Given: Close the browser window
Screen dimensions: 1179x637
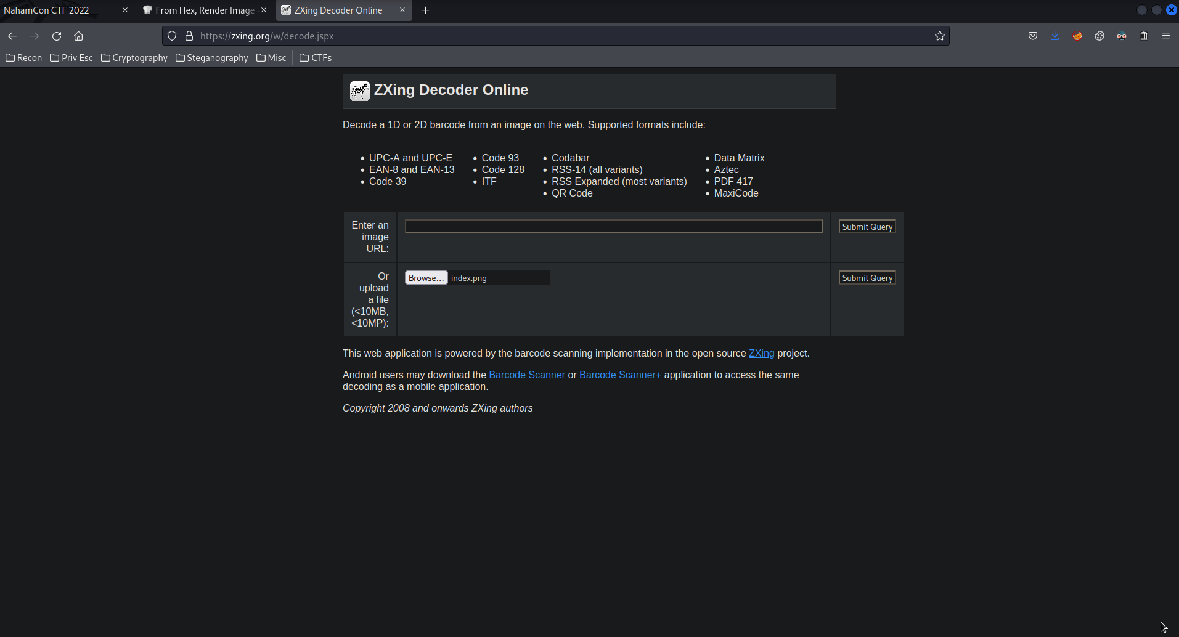Looking at the screenshot, I should point(1172,10).
